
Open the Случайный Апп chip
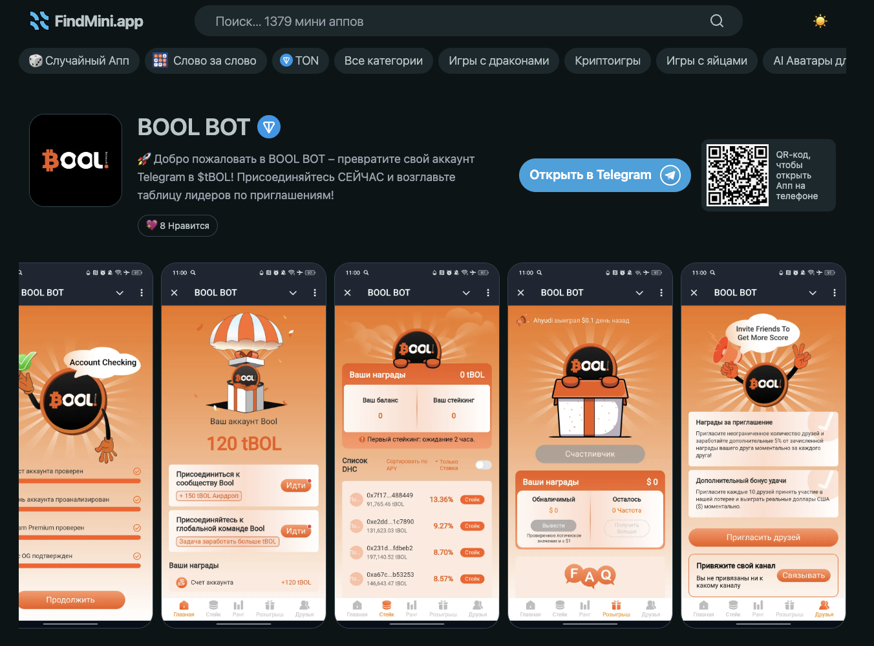(79, 61)
